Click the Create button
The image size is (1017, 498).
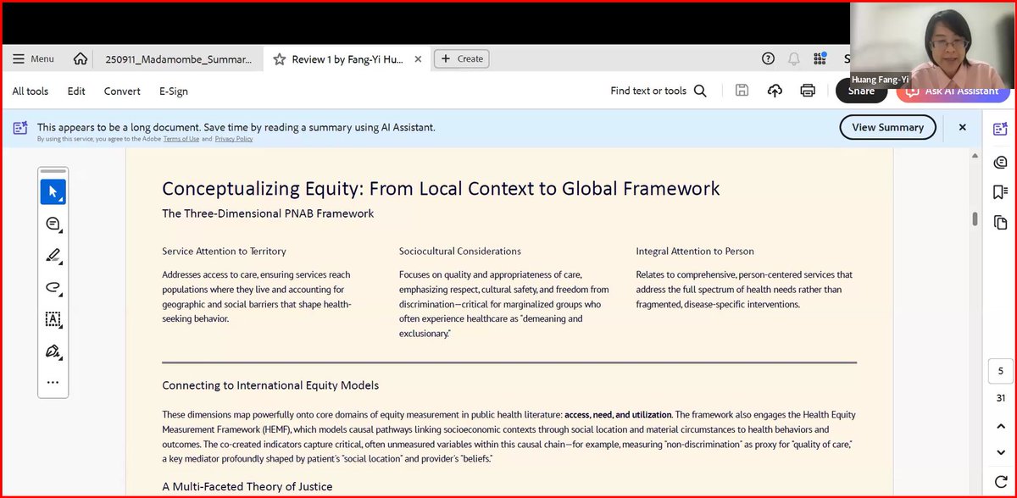(462, 58)
